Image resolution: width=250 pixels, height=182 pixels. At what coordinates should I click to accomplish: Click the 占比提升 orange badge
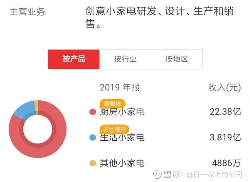[x=114, y=129]
